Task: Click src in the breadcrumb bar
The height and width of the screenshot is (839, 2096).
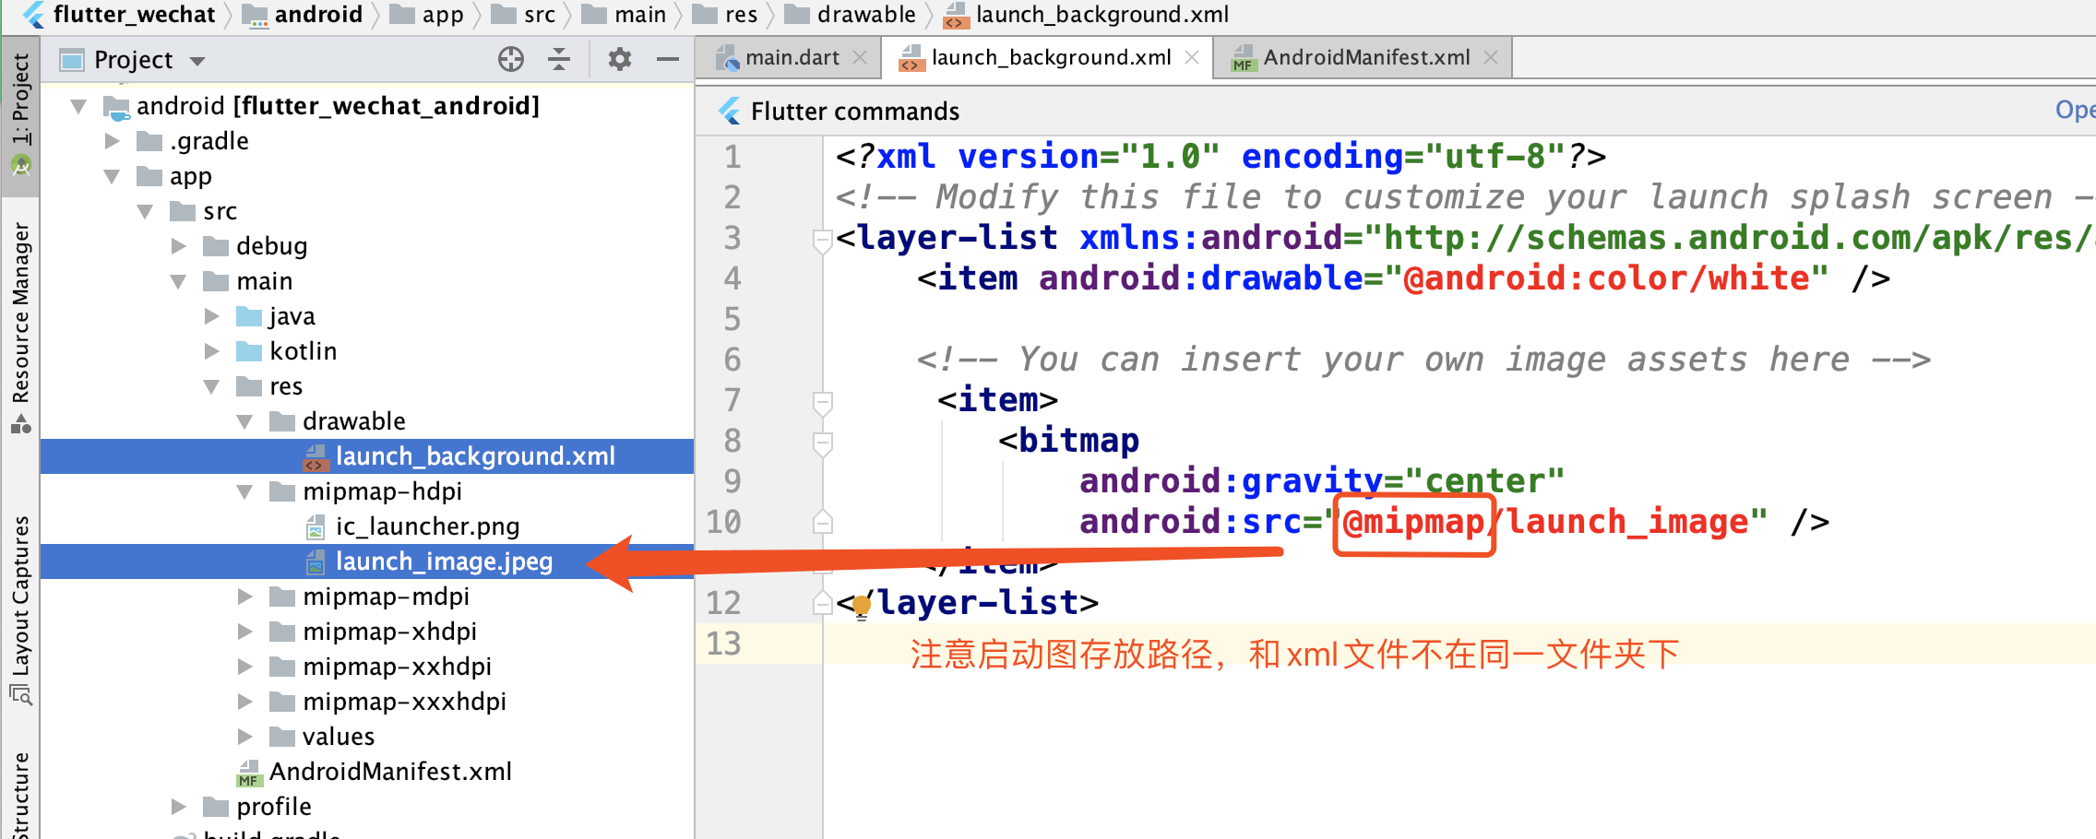Action: coord(540,15)
